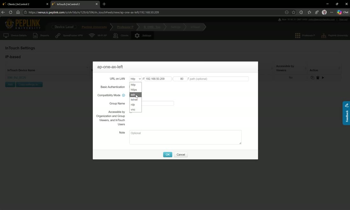Open browser extensions puzzle icon
The width and height of the screenshot is (350, 210).
tap(301, 12)
